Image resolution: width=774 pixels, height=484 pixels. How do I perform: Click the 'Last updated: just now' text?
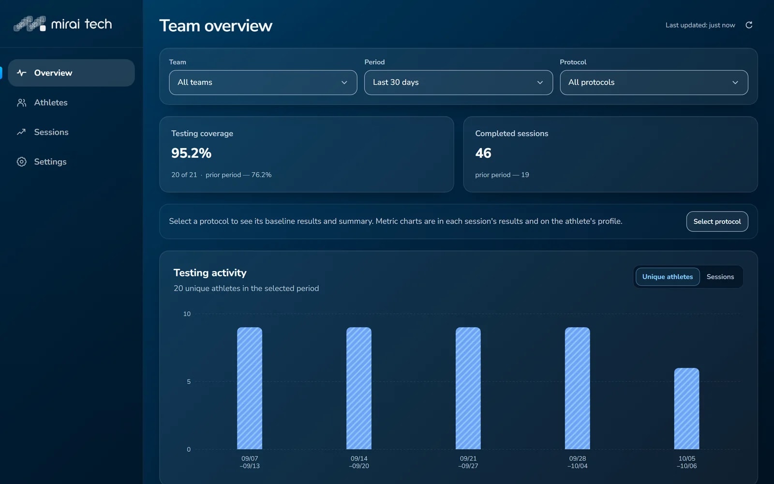point(700,25)
